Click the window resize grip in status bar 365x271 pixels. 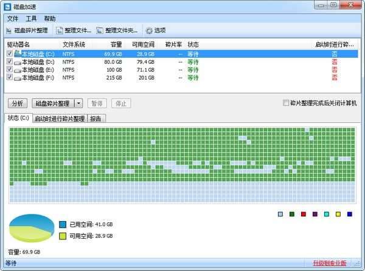coord(357,264)
